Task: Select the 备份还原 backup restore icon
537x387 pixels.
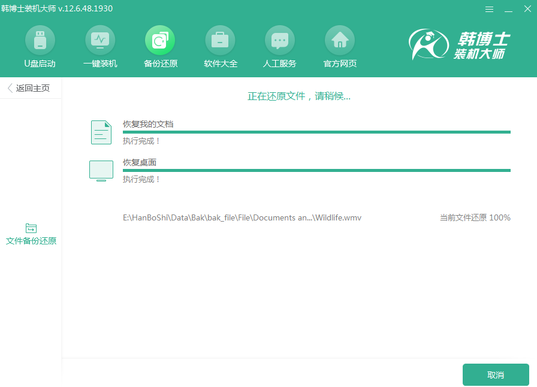Action: pyautogui.click(x=159, y=47)
